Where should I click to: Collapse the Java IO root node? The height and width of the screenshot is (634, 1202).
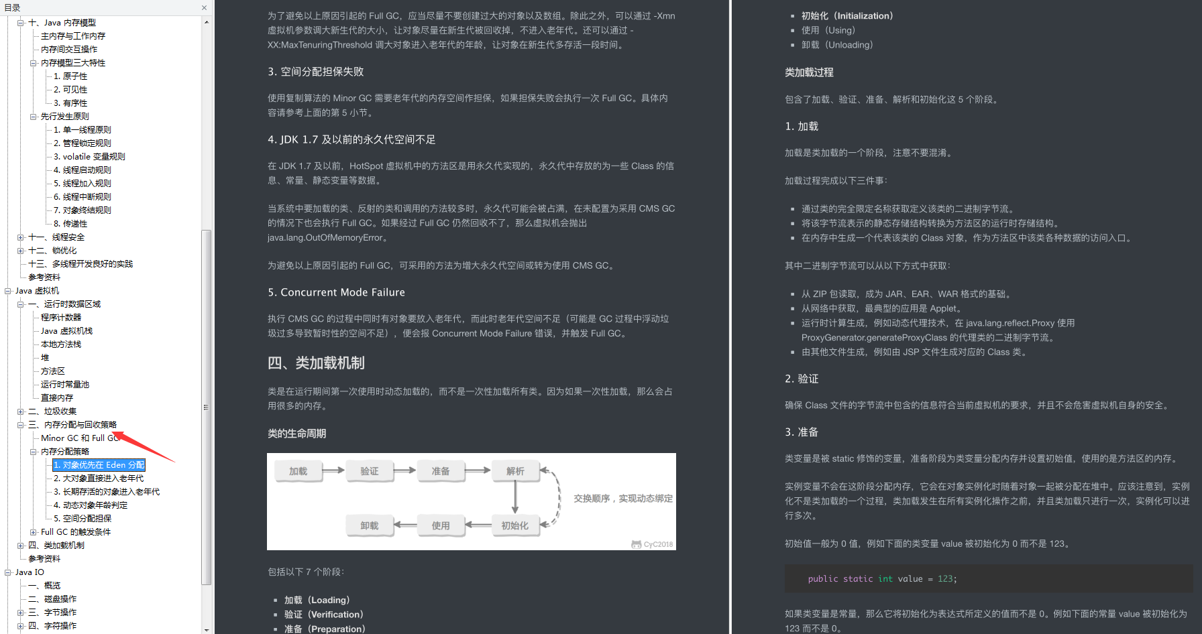click(x=8, y=572)
